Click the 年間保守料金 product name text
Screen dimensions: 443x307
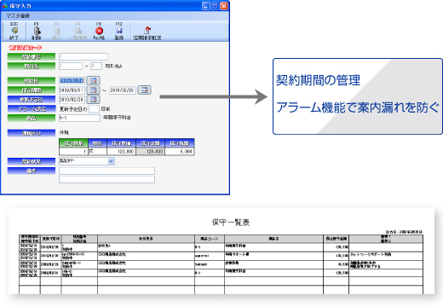click(x=118, y=118)
